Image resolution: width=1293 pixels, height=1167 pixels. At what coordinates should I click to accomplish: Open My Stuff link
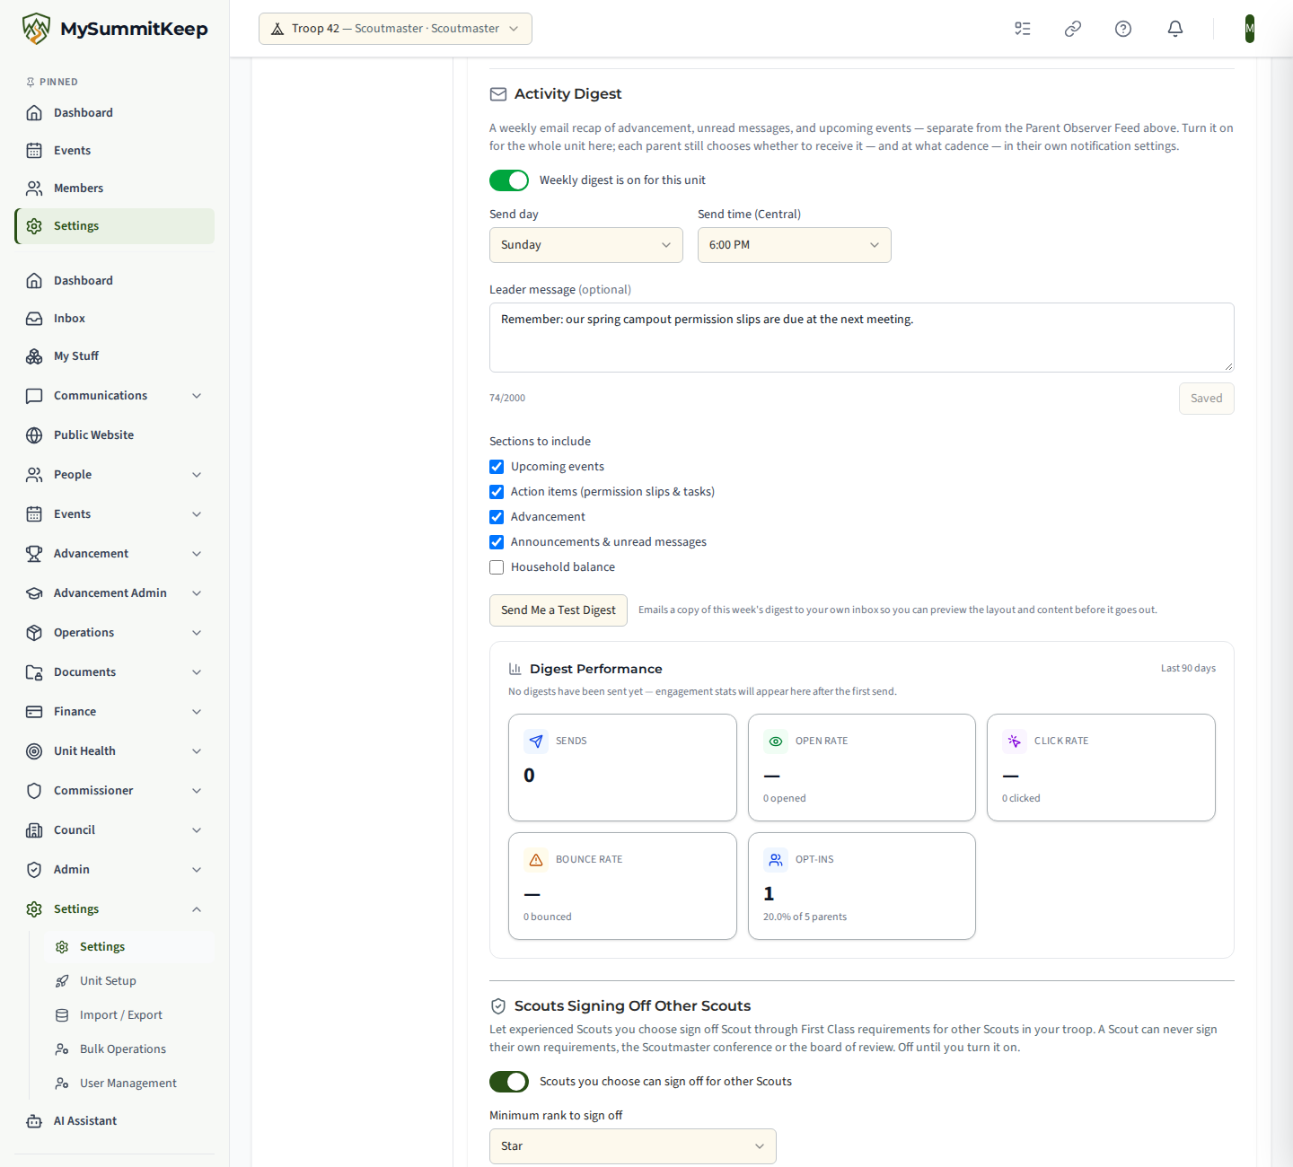click(115, 356)
